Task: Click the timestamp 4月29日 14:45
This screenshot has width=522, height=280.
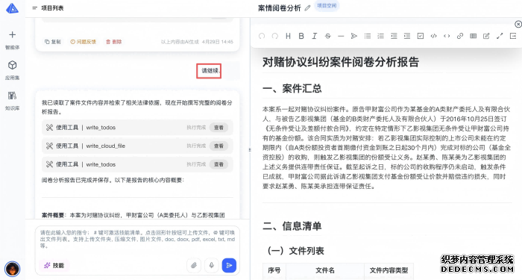Action: tap(218, 42)
